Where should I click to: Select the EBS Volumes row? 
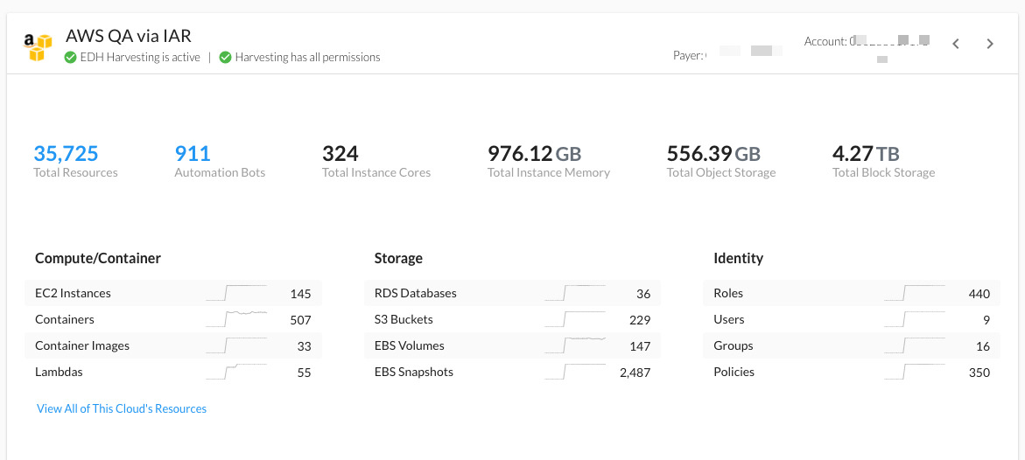(513, 345)
